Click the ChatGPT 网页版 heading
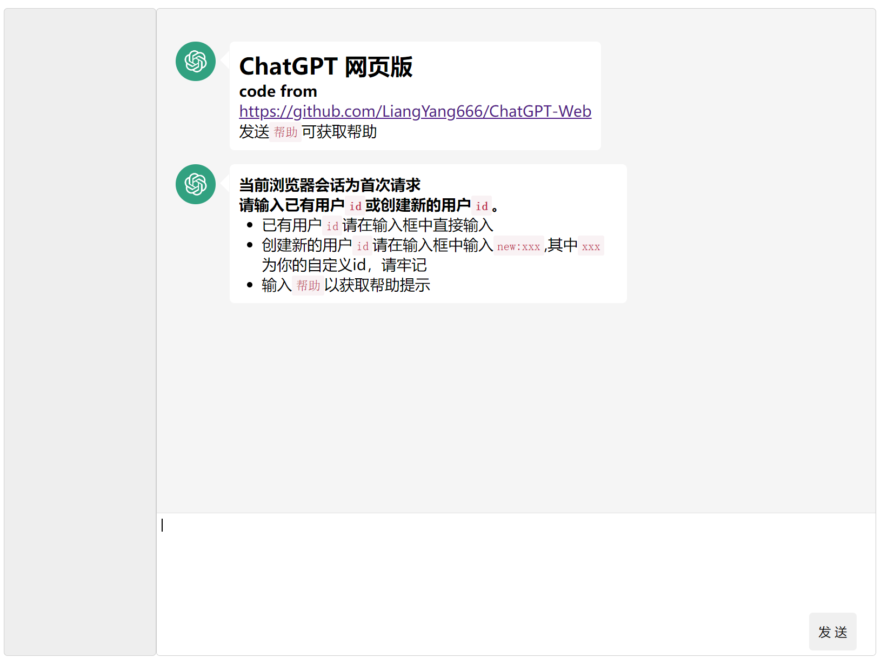Screen dimensions: 881x664 click(326, 67)
